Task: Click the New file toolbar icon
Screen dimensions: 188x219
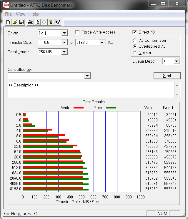Action: click(x=8, y=22)
